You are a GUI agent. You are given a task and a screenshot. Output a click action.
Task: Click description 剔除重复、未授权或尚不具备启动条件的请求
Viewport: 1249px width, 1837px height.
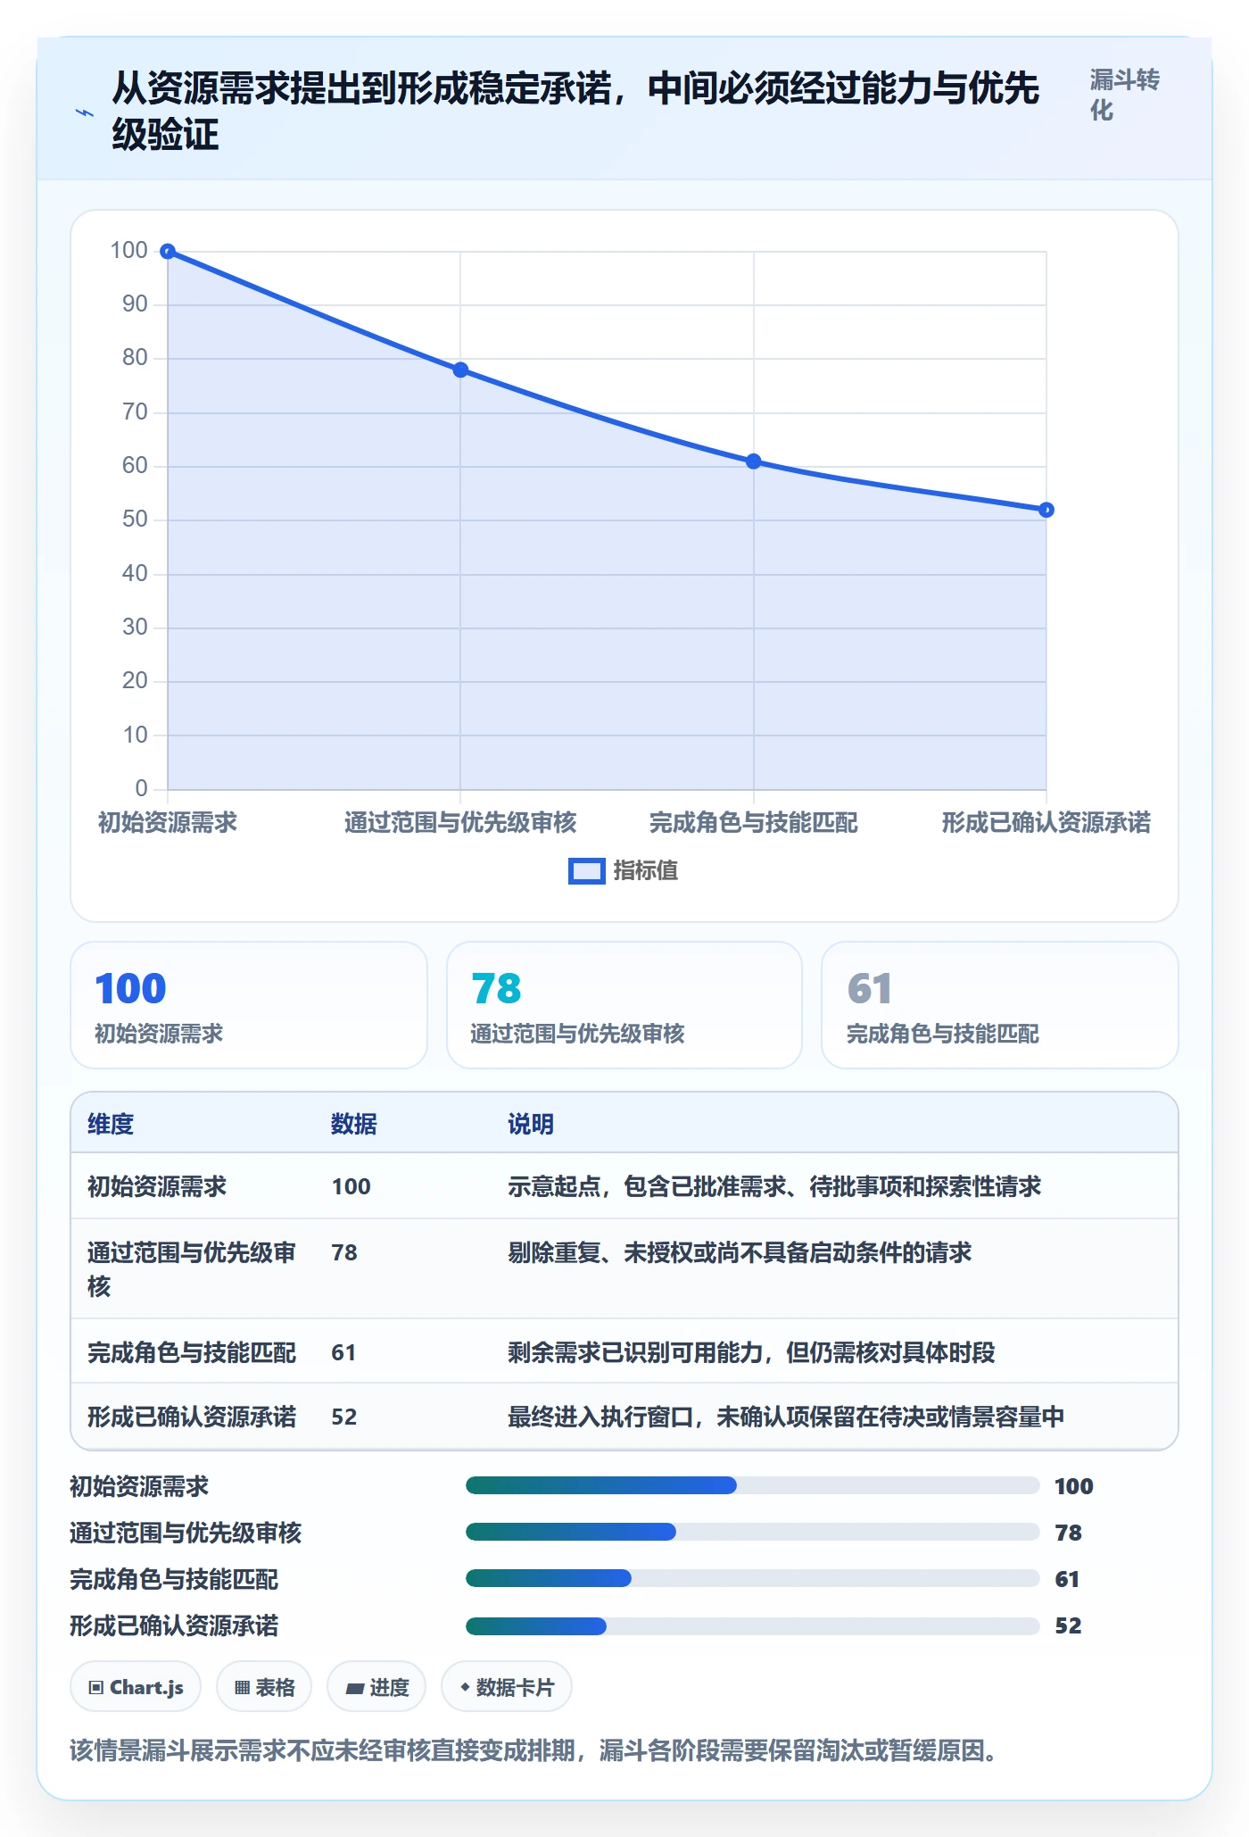coord(740,1252)
